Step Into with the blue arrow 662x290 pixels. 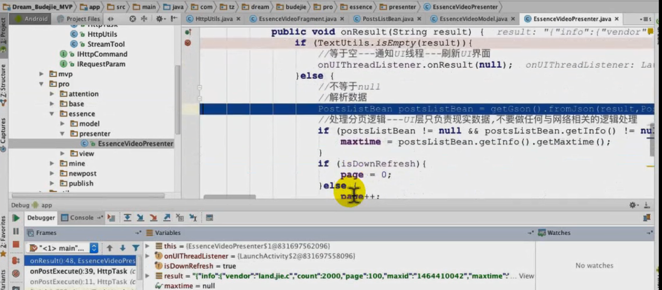140,218
